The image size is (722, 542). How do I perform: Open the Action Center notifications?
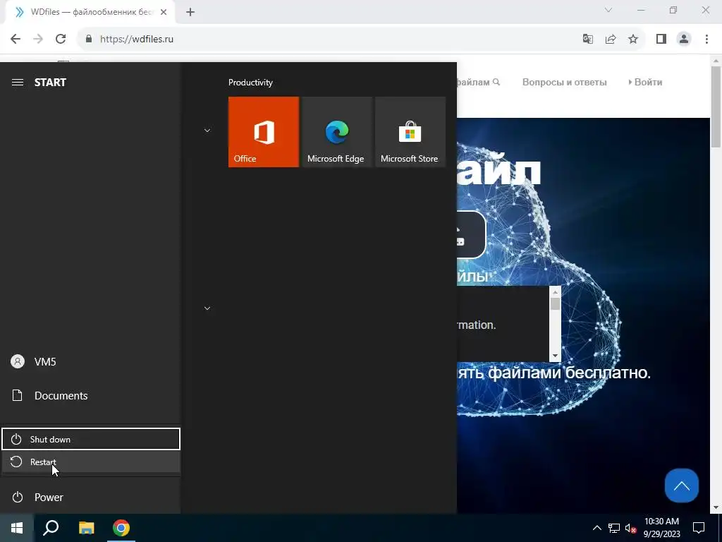pyautogui.click(x=699, y=528)
